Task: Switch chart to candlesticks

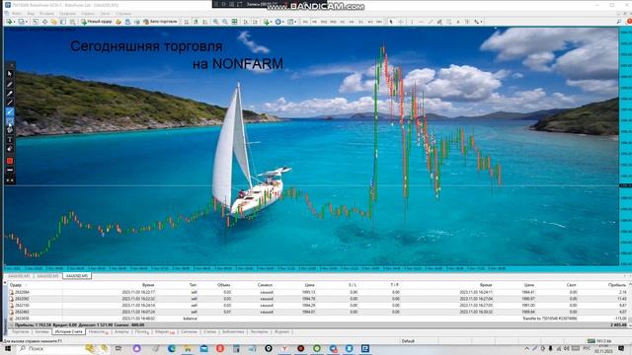Action: [x=196, y=22]
